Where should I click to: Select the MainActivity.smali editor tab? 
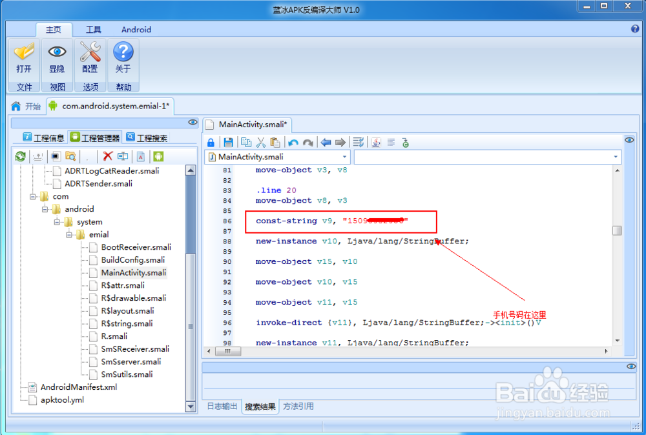click(x=247, y=125)
